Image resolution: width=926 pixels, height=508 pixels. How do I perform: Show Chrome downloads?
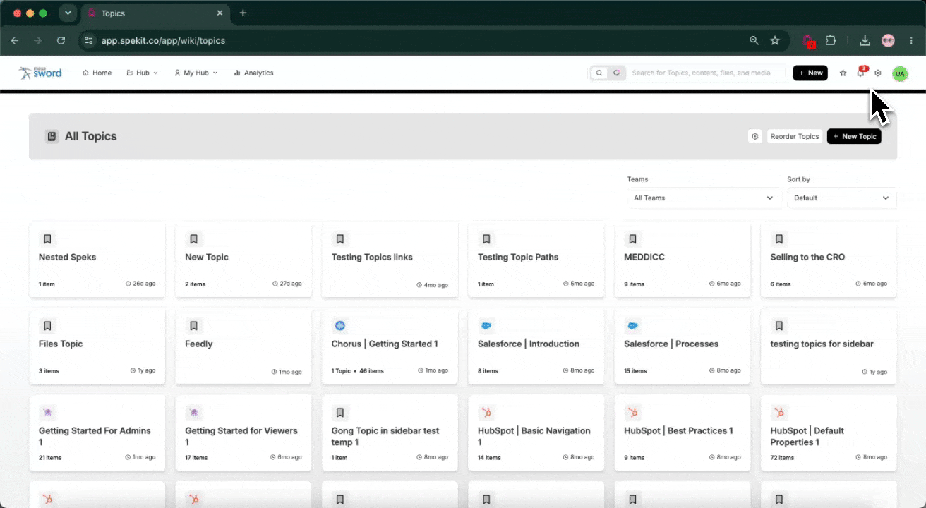click(865, 41)
